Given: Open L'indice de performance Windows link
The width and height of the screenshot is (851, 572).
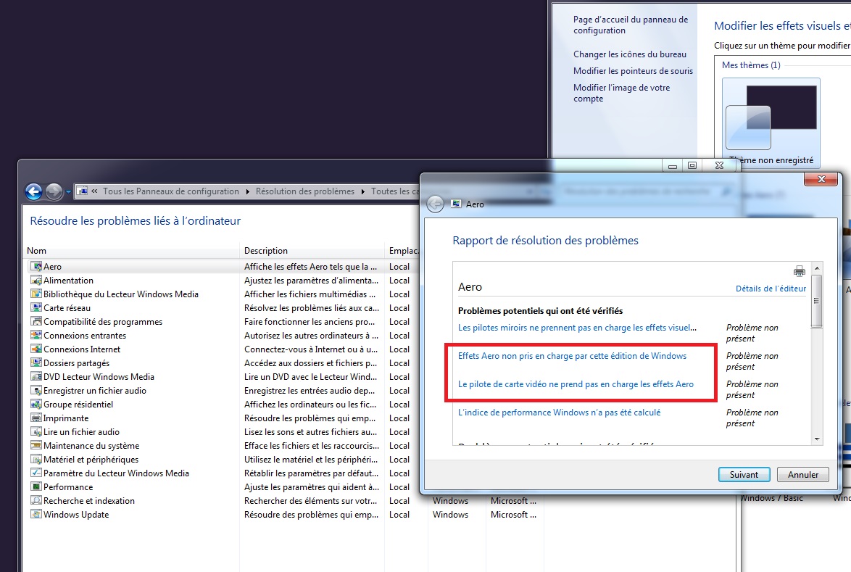Looking at the screenshot, I should pos(559,413).
